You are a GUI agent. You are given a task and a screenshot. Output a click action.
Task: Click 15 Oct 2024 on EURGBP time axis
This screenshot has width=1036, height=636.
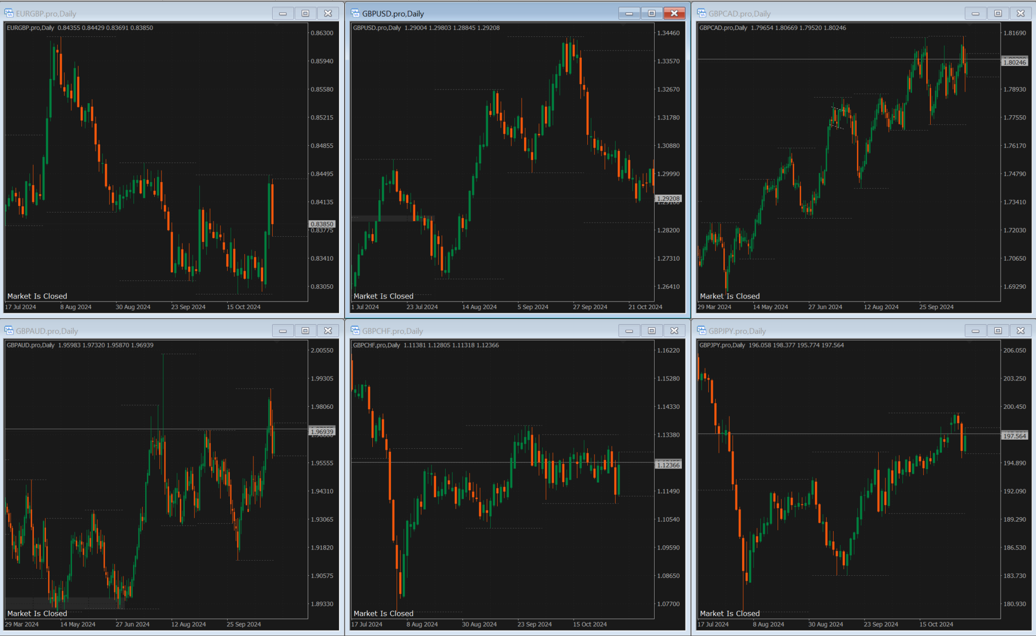243,307
